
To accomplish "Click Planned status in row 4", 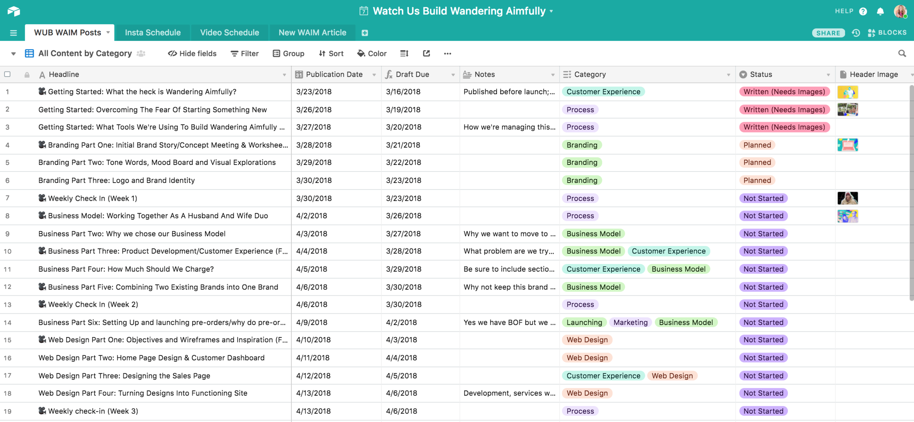I will (757, 145).
